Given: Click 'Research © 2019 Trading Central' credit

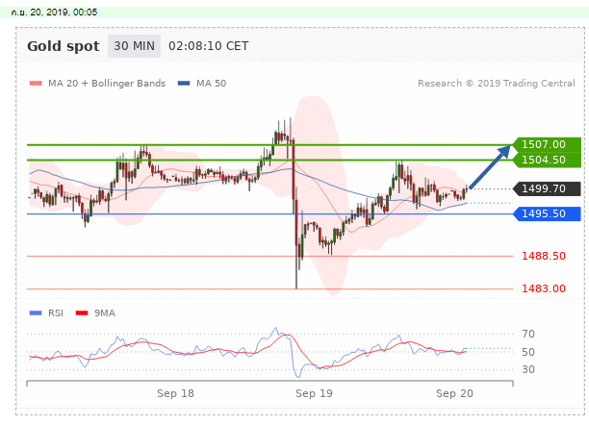Looking at the screenshot, I should [497, 84].
